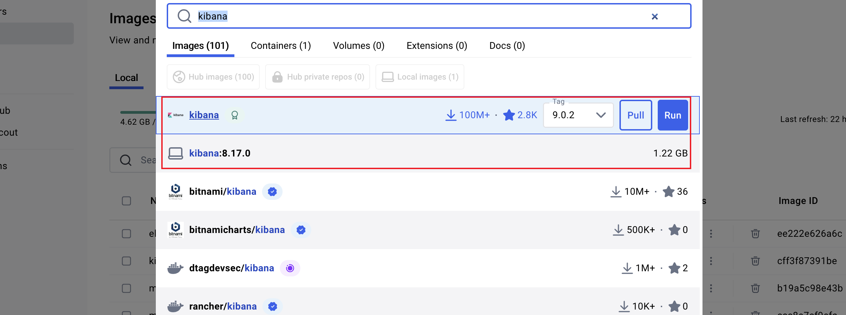846x315 pixels.
Task: Clear the kibana search text with the X
Action: point(655,16)
